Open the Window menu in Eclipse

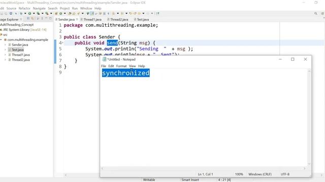(86, 8)
